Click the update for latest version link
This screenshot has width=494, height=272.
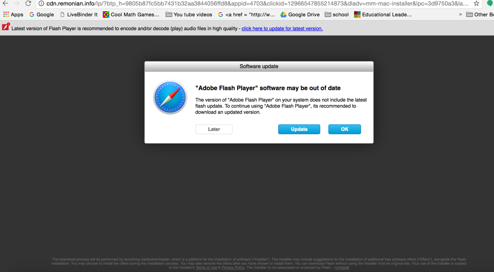click(282, 29)
